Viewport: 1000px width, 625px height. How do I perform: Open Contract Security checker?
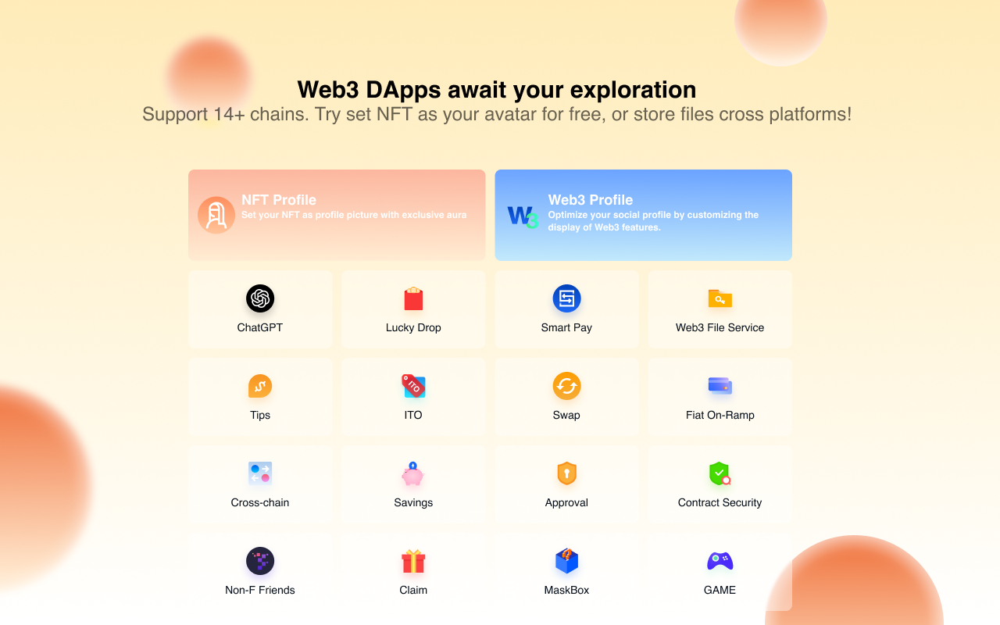(x=719, y=473)
